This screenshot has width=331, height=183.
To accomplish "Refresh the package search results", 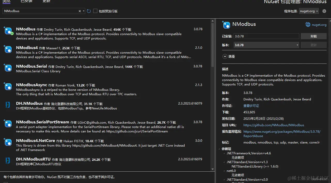I will [x=89, y=11].
